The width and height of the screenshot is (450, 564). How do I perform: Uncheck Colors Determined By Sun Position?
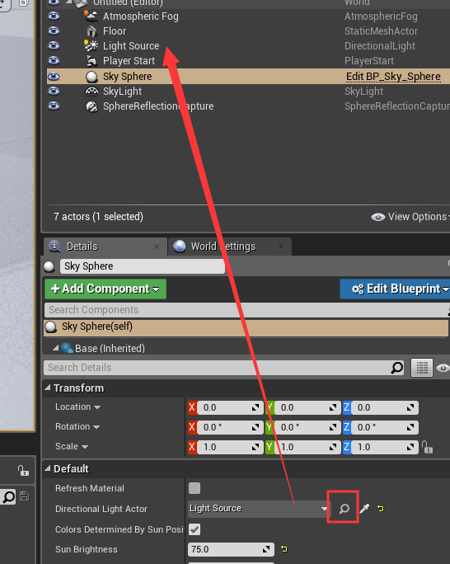tap(195, 529)
